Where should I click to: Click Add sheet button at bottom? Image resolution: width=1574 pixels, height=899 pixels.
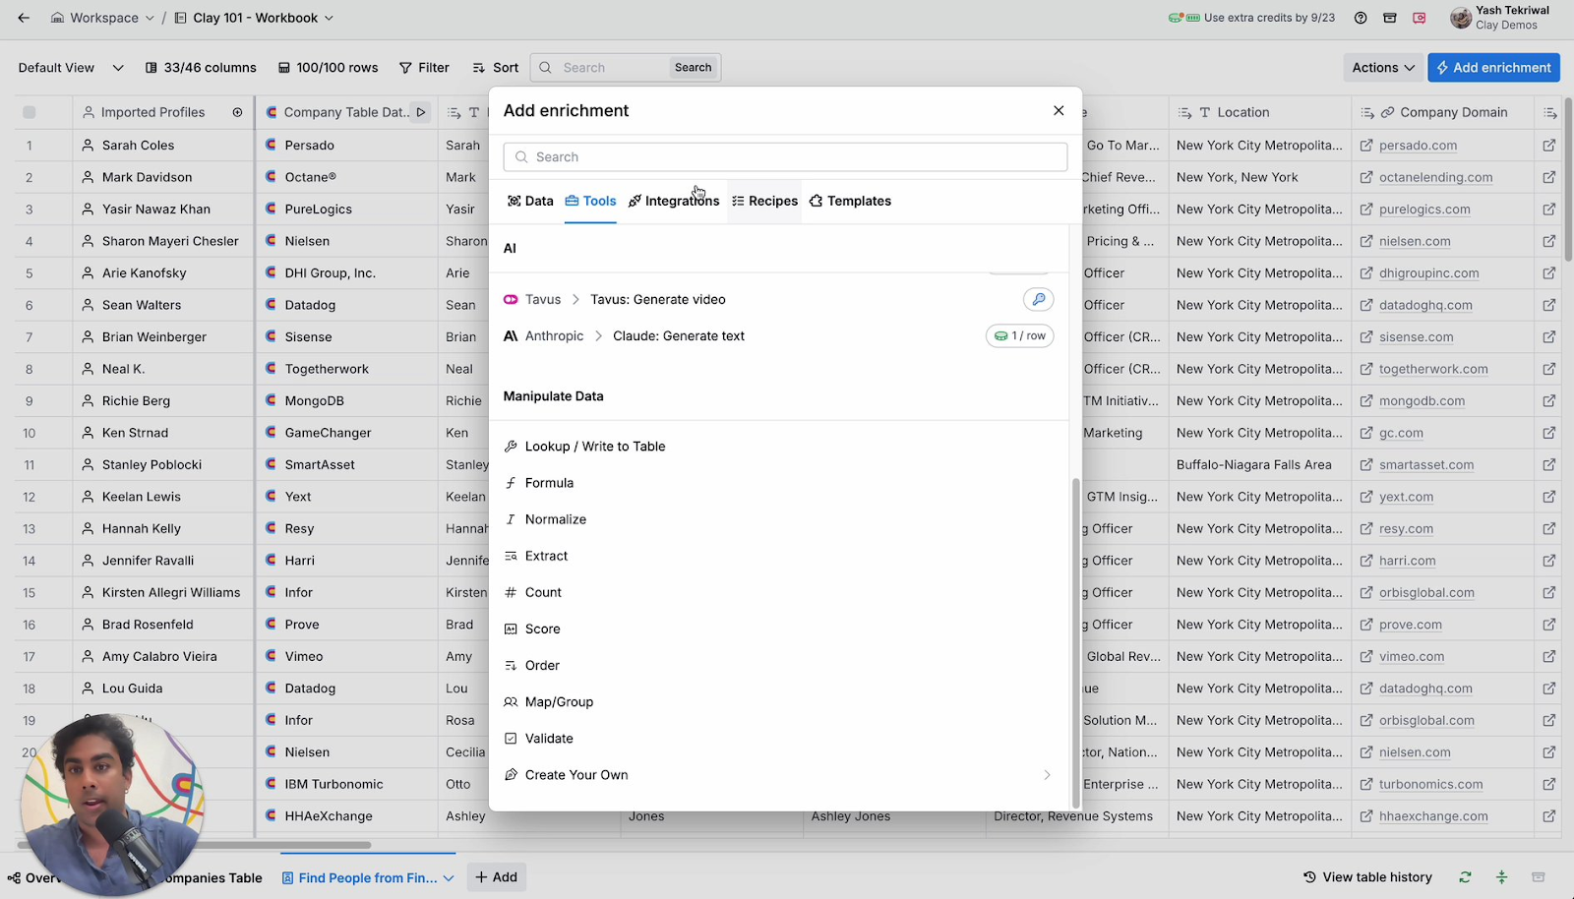(x=497, y=877)
